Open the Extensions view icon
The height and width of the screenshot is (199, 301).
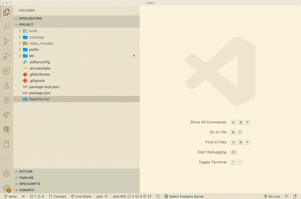click(7, 71)
